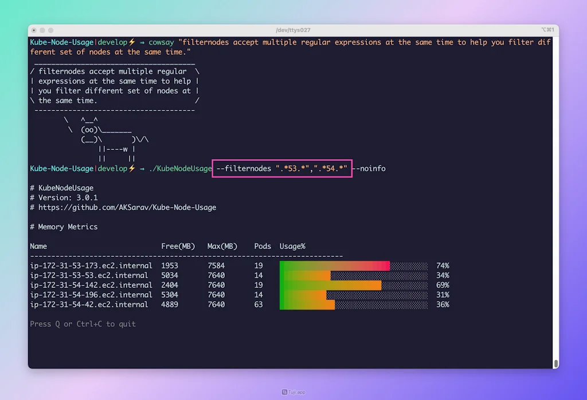This screenshot has height=400, width=587.
Task: Click the 'Press Q or Ctrl+C to quit' text
Action: [83, 323]
